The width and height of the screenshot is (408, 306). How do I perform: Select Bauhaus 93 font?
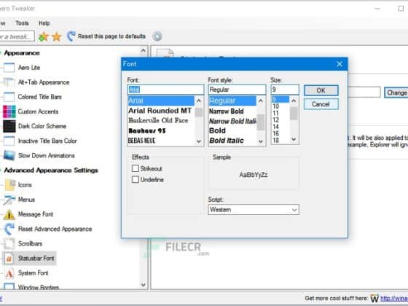(x=147, y=130)
